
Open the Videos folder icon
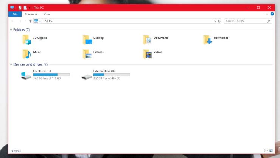click(147, 54)
